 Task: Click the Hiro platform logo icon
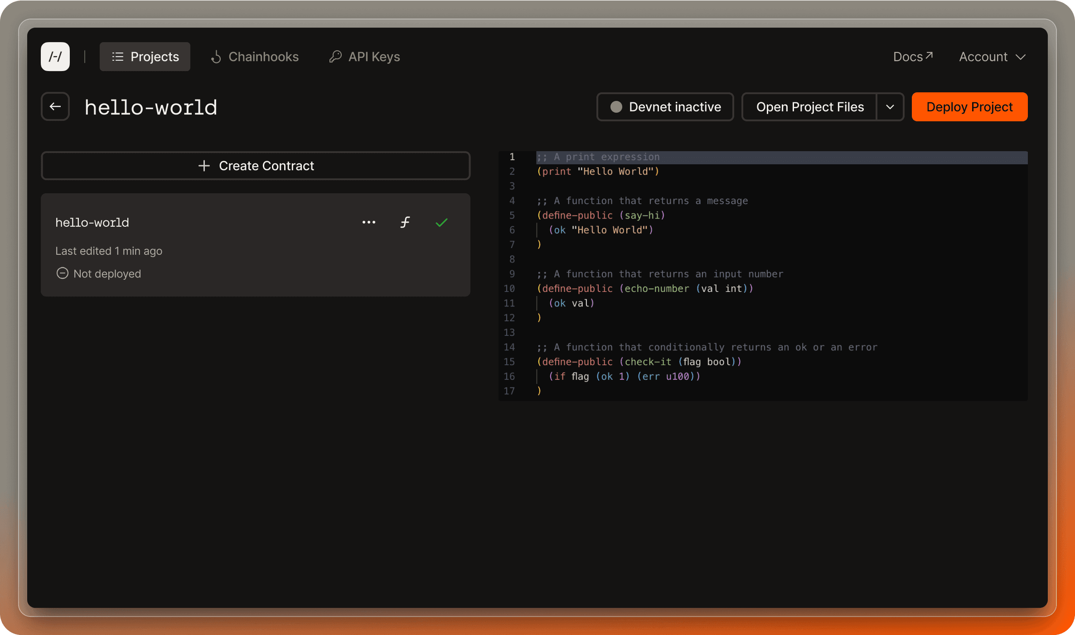pos(55,57)
